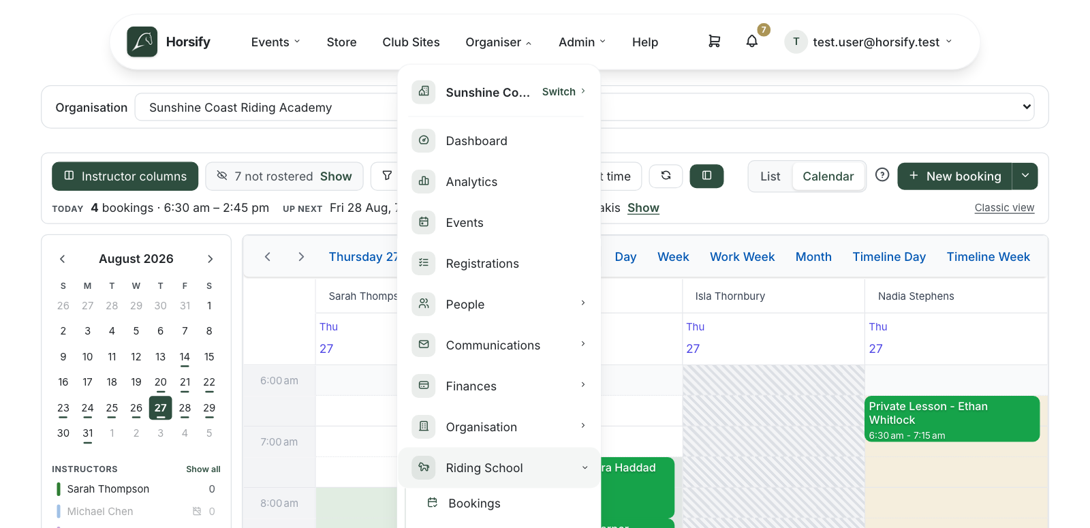Screen dimensions: 1090x528
Task: Open the Private Lesson Ethan Whitlock booking
Action: point(952,419)
